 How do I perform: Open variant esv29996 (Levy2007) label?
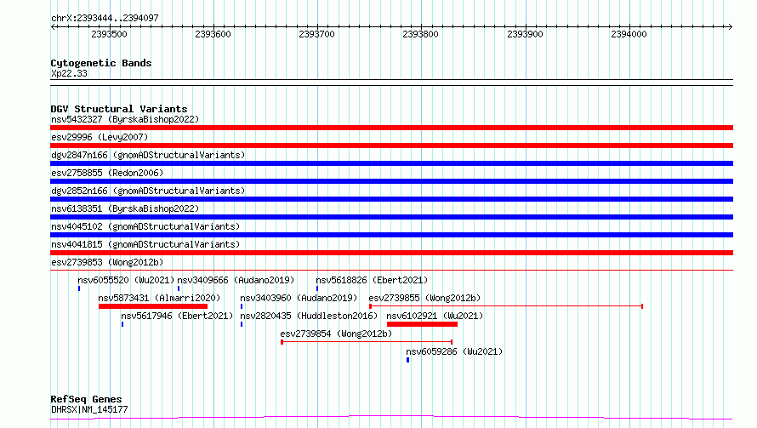tap(100, 137)
